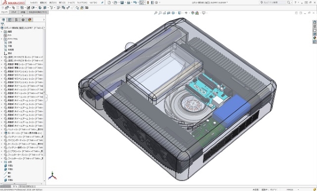The height and width of the screenshot is (191, 317).
Task: Expand the 履歴 History folder in tree
Action: pos(2,32)
